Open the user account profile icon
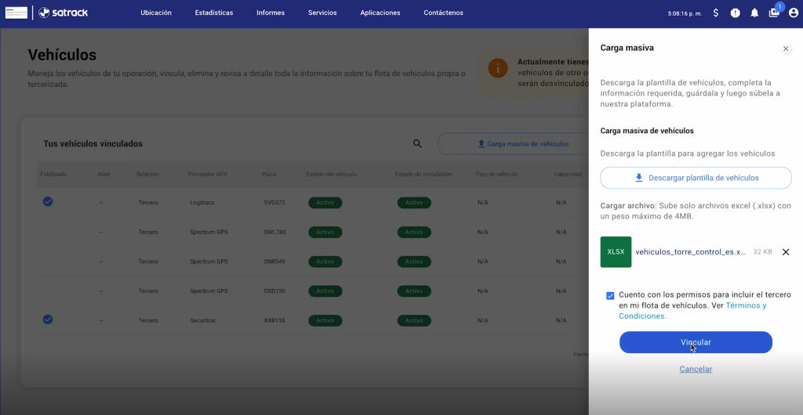 [794, 13]
